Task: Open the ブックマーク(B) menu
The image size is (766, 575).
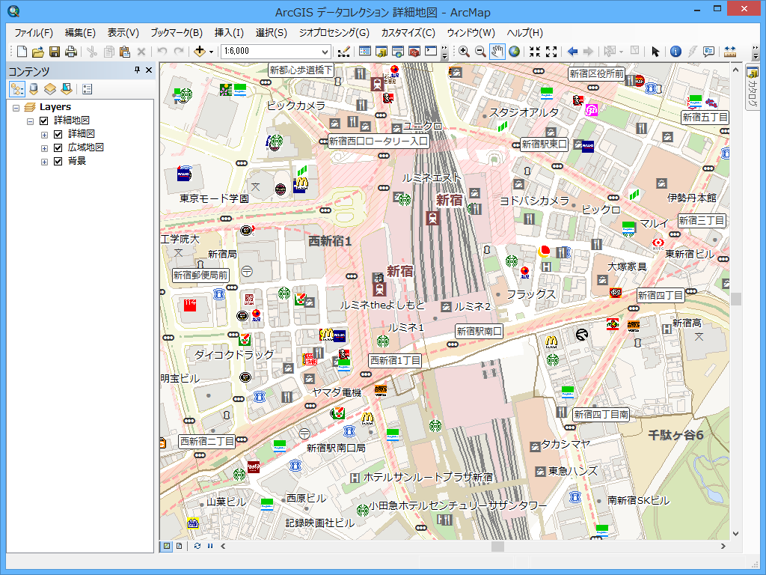Action: [177, 33]
